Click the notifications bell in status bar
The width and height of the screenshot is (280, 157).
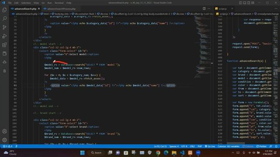pos(276,147)
